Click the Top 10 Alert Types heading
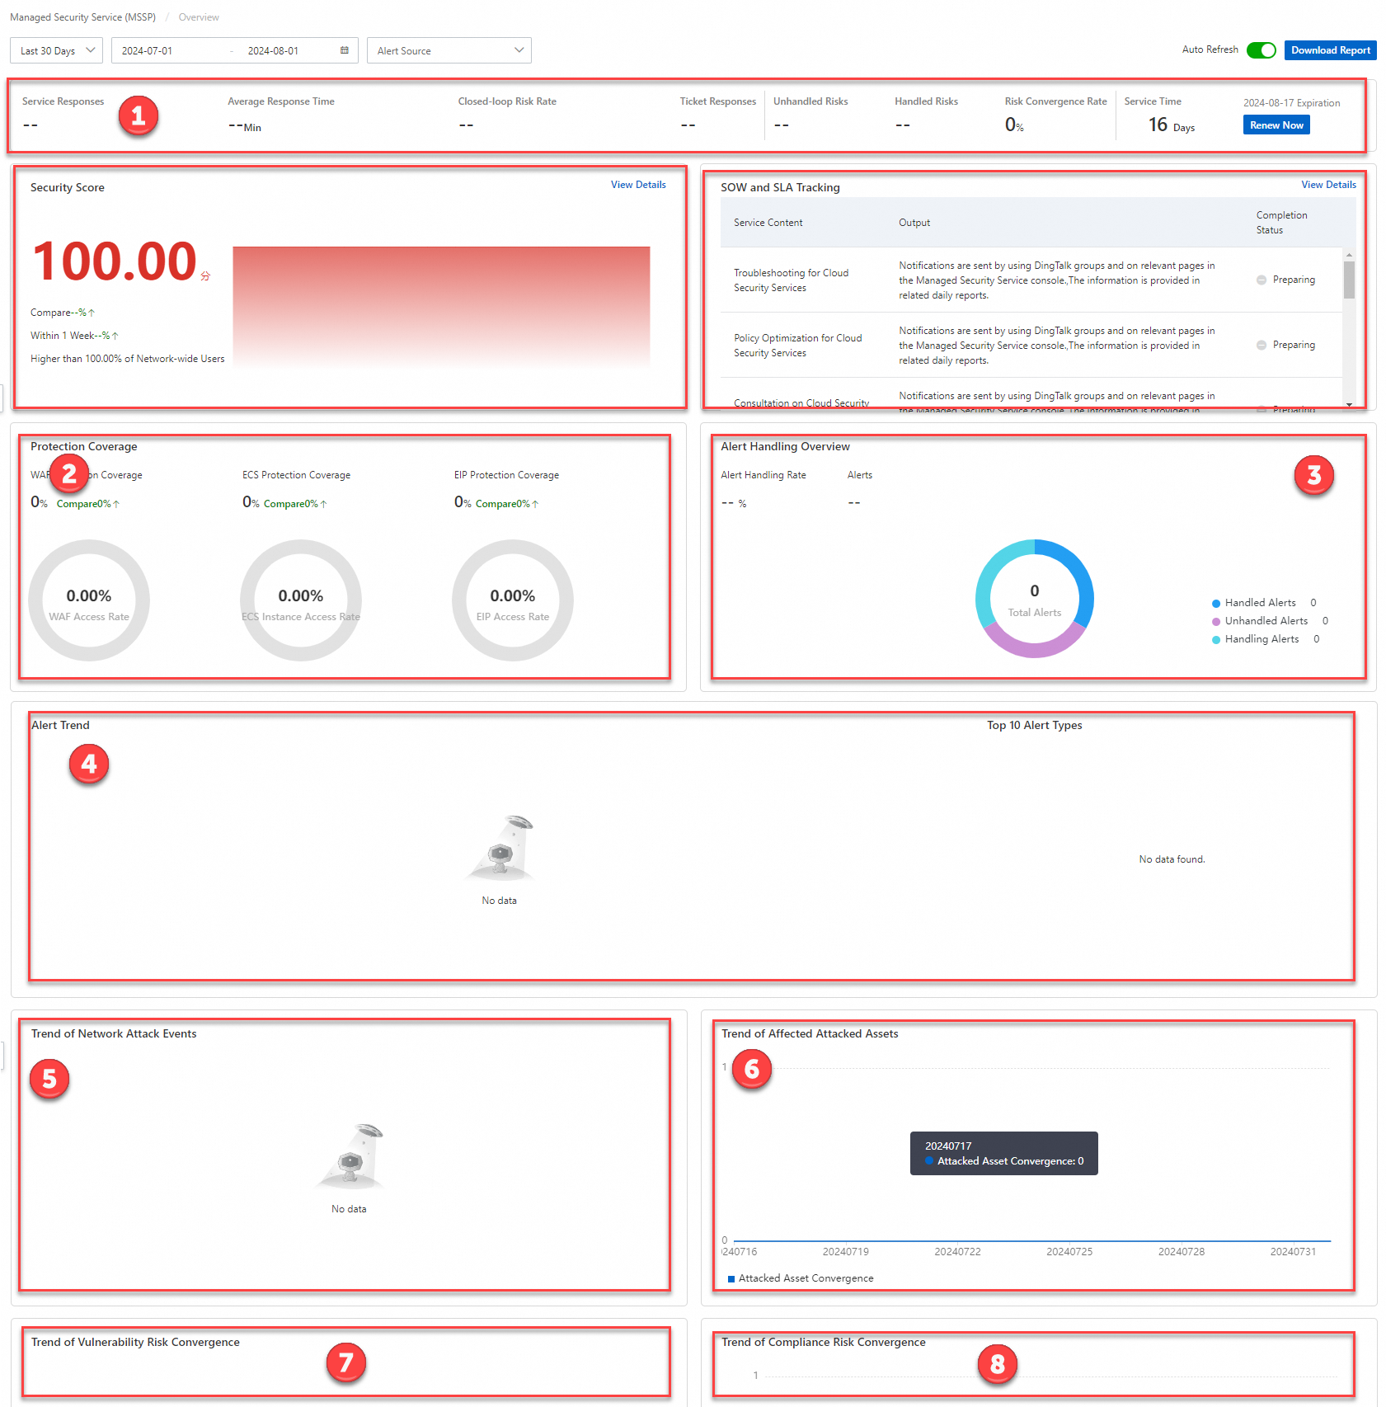Screen dimensions: 1386x1407 tap(1035, 726)
